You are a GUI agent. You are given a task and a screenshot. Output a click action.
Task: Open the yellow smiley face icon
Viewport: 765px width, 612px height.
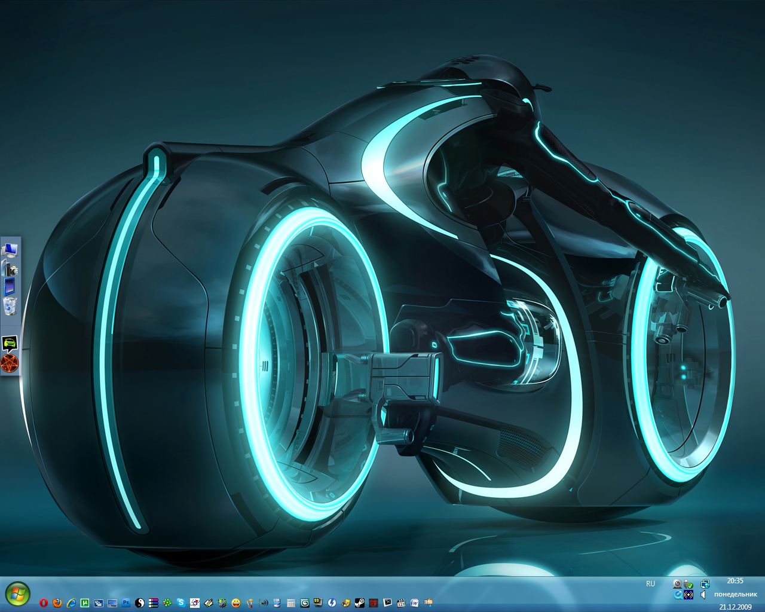(236, 602)
